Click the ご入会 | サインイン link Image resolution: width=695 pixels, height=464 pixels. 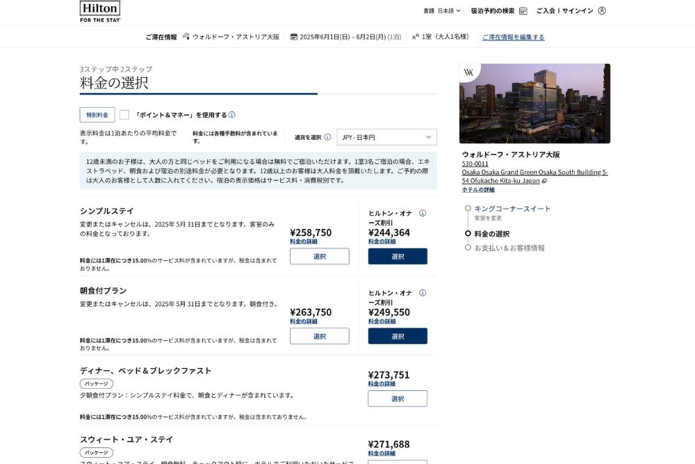(564, 10)
